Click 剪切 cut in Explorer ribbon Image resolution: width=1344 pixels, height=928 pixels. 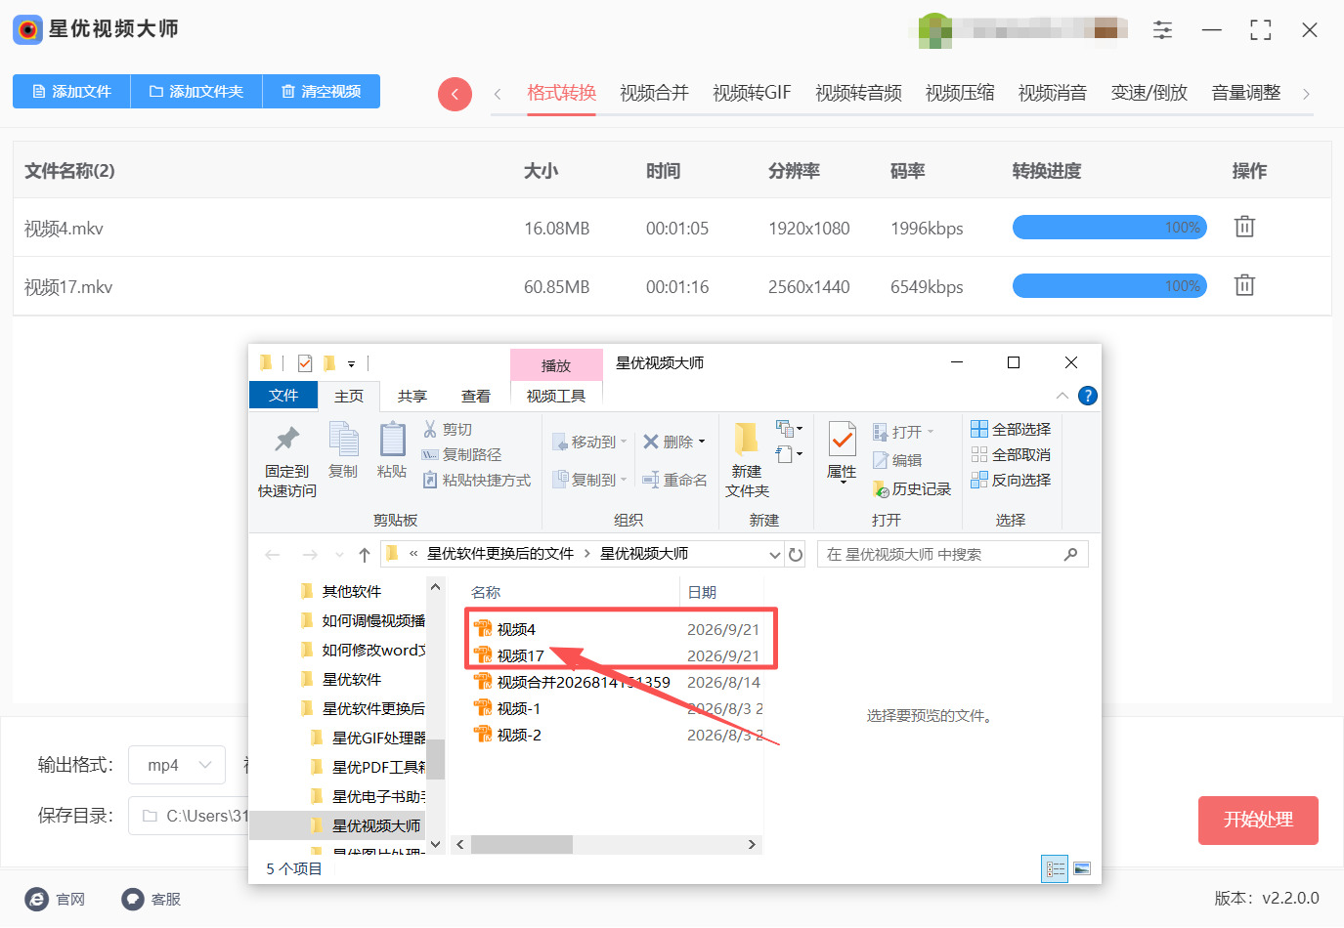448,430
